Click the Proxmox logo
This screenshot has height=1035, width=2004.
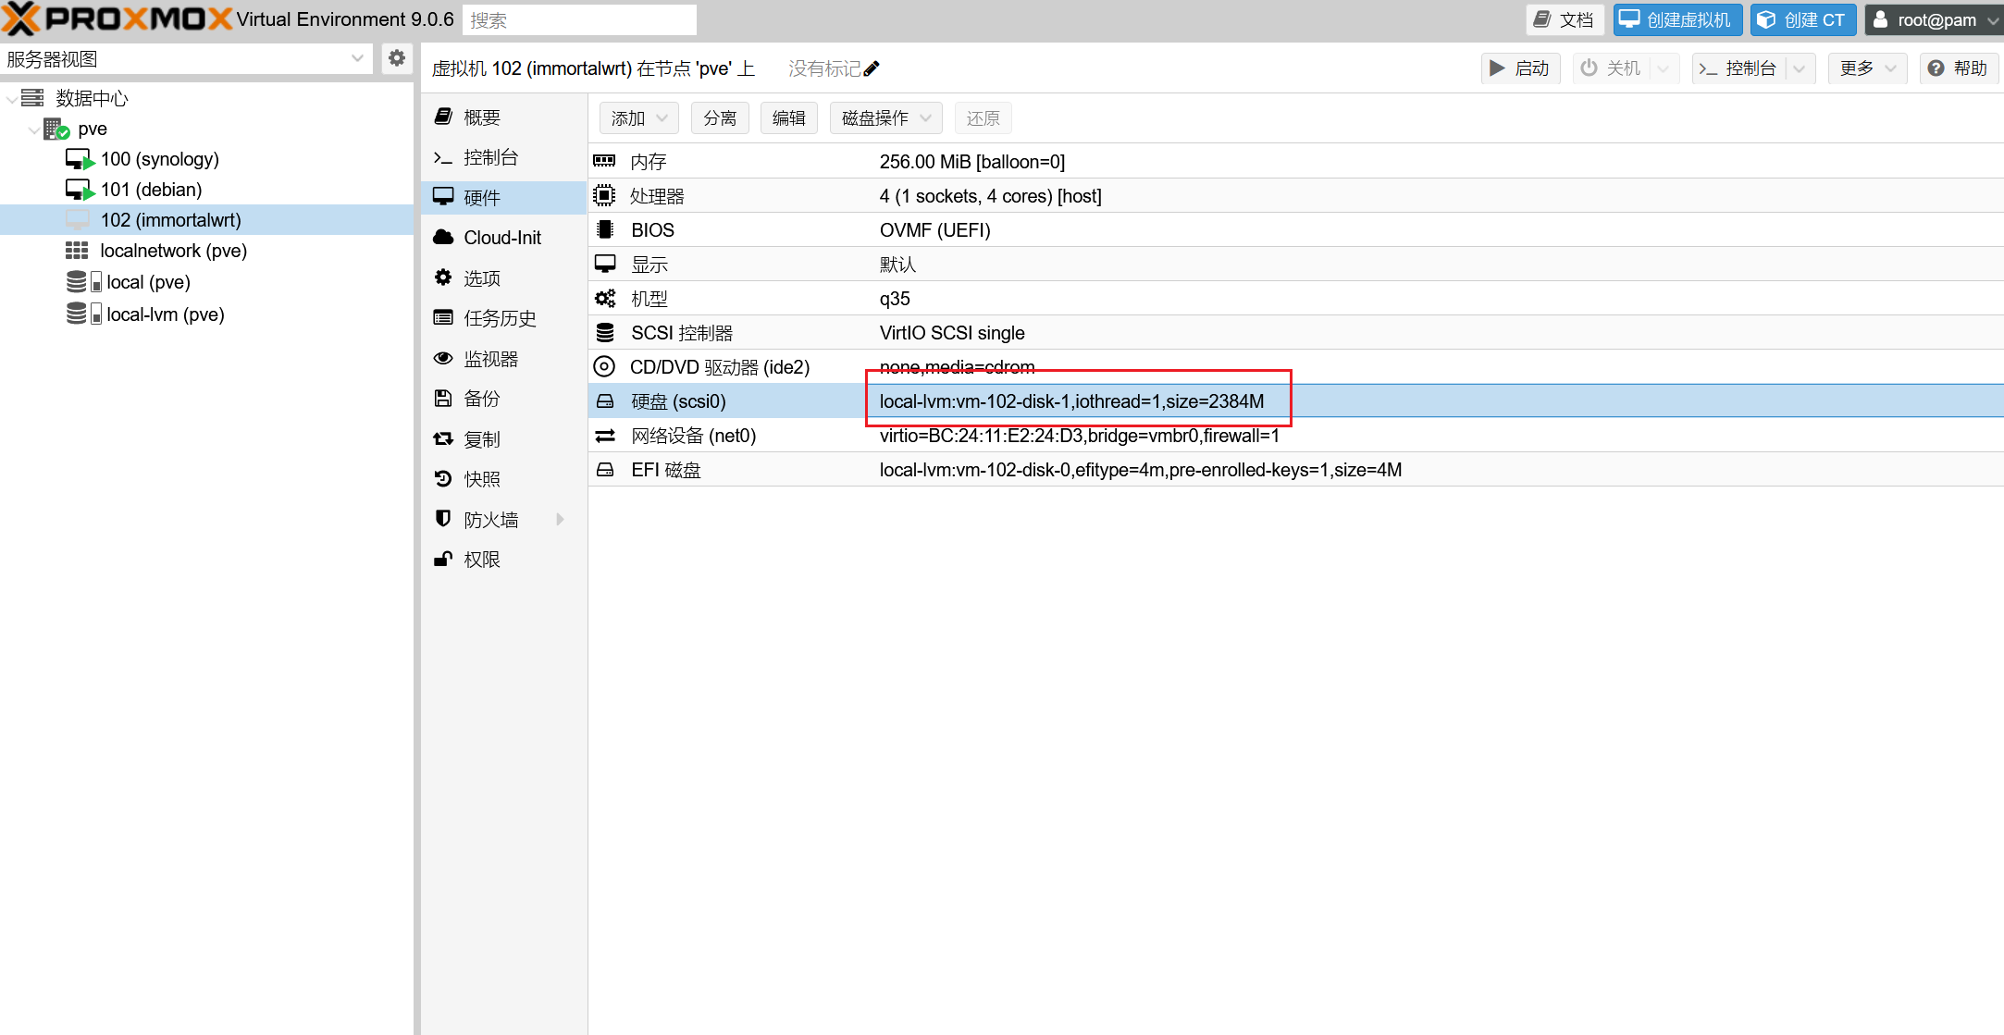pos(117,19)
